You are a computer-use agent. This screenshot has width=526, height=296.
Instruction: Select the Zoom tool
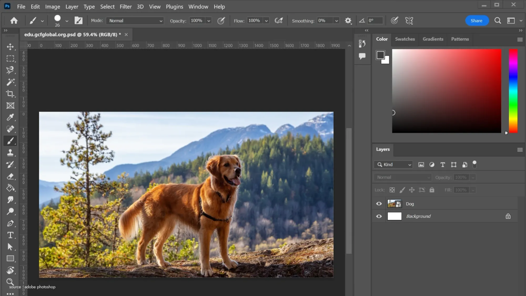10,282
